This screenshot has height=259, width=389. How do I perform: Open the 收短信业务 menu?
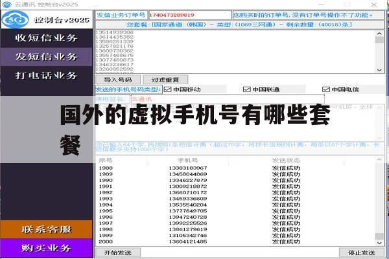[x=47, y=38]
